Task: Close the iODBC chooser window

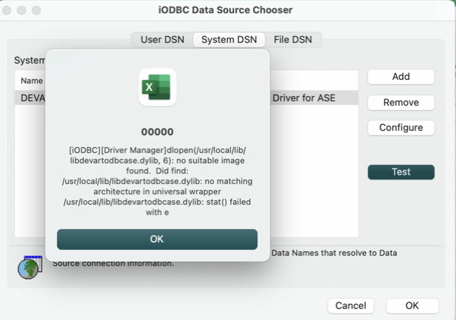Action: click(x=7, y=10)
